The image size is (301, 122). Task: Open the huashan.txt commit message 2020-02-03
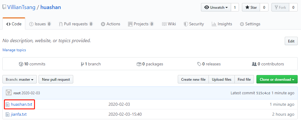[x=119, y=104]
